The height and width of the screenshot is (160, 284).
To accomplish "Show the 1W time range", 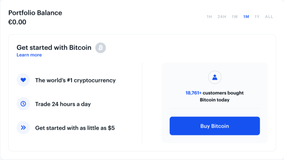I will [235, 17].
